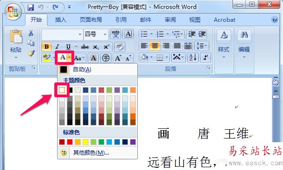
Task: Undo the last action
Action: (40, 7)
